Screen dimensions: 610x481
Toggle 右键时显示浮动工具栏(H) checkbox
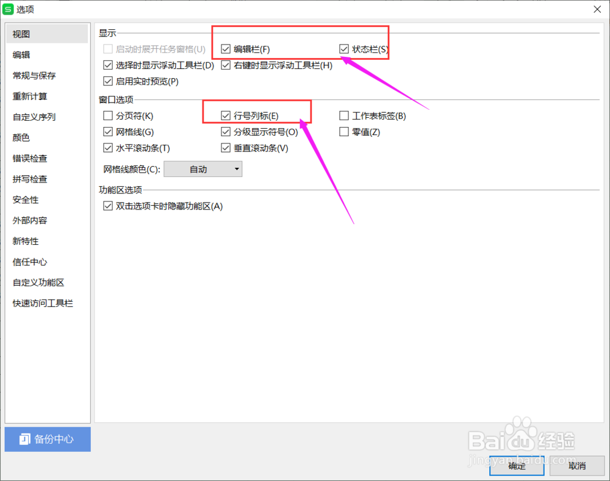pos(226,65)
